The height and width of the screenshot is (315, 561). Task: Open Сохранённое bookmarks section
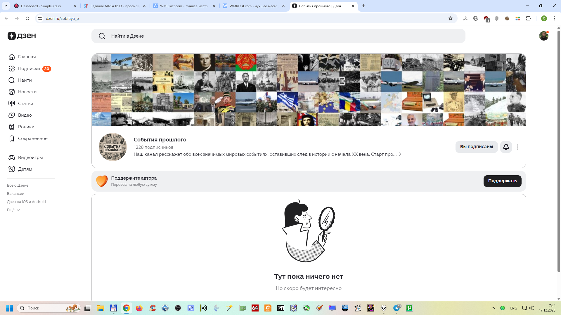[32, 139]
